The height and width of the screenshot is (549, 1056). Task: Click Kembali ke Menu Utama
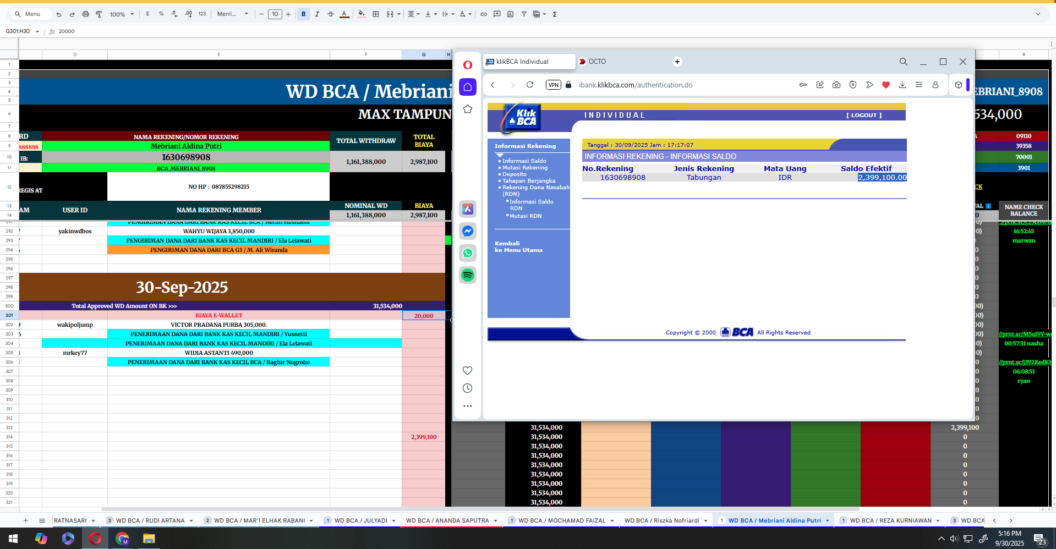coord(518,246)
